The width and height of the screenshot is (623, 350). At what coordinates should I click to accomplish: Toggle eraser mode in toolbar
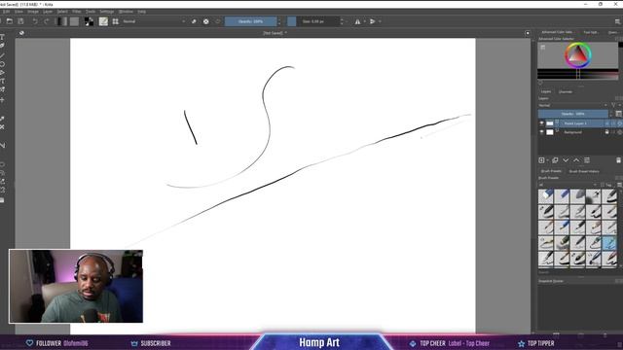tap(194, 21)
